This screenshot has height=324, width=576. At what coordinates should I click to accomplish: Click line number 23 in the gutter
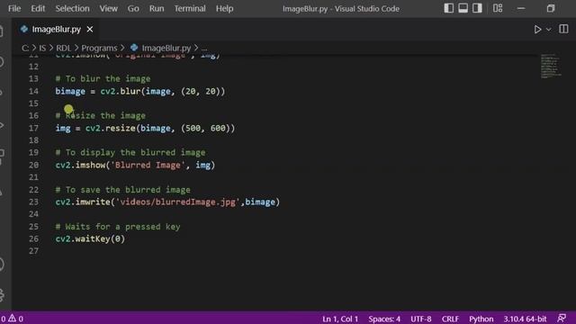pyautogui.click(x=33, y=202)
